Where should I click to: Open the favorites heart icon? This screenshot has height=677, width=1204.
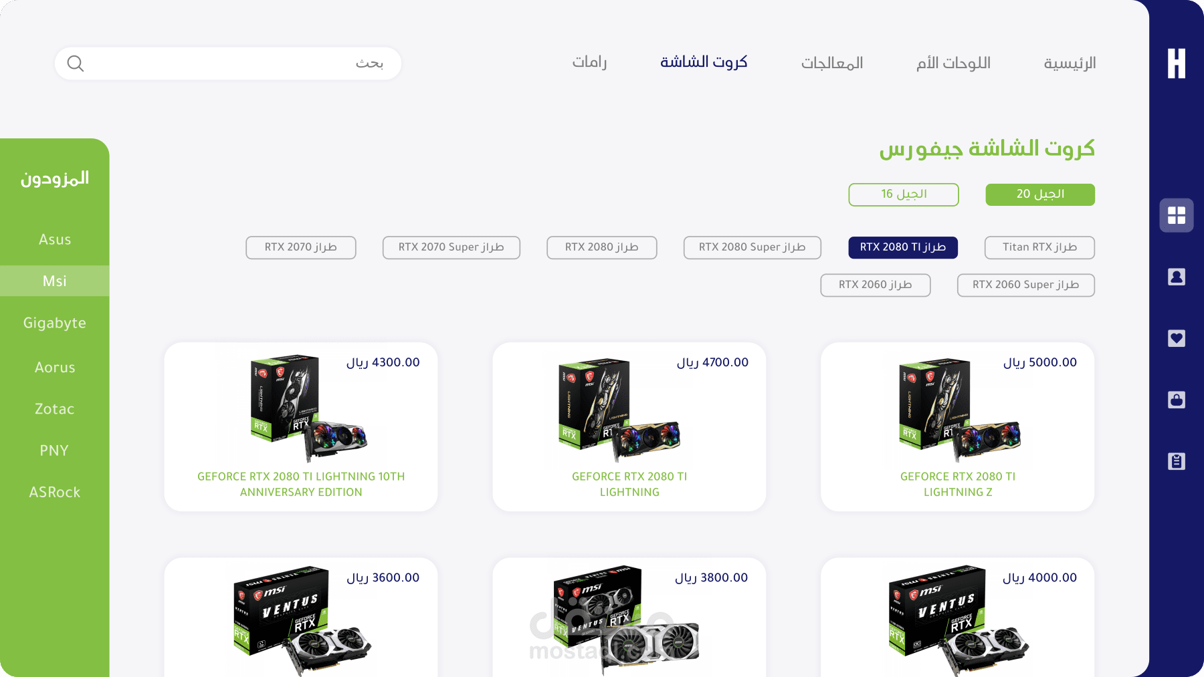pyautogui.click(x=1176, y=338)
